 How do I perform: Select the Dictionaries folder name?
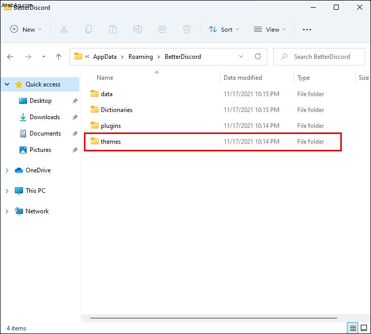click(117, 110)
